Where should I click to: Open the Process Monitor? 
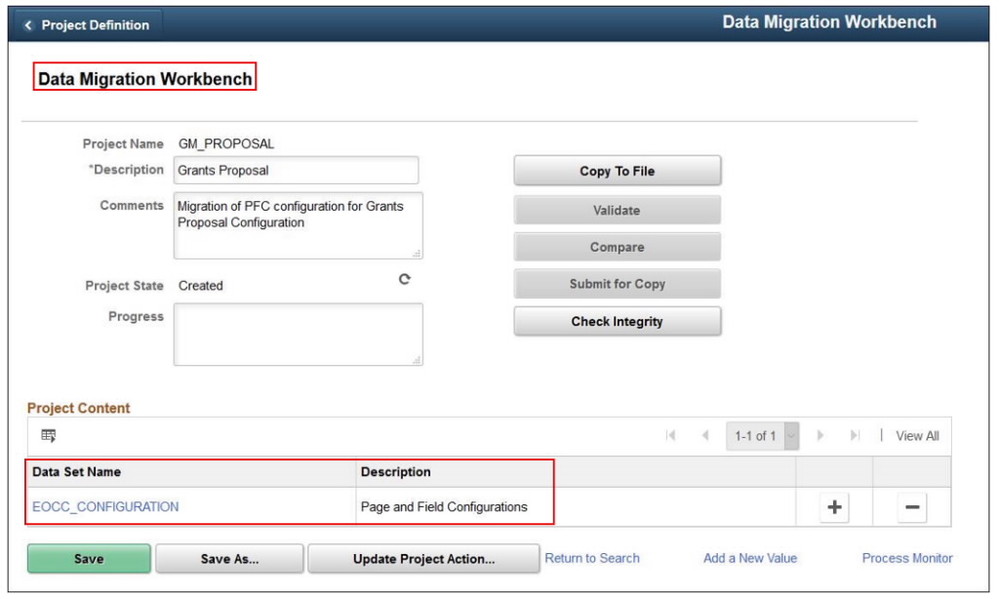[906, 558]
